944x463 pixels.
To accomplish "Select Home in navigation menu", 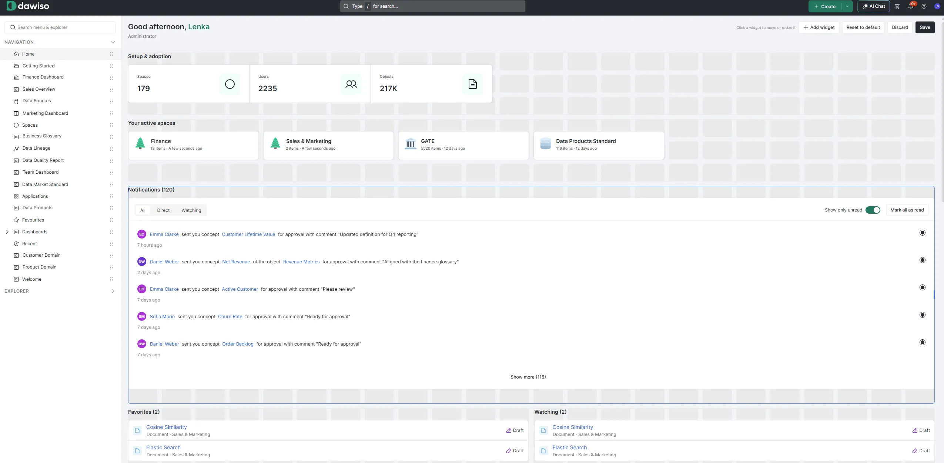I will tap(61, 54).
